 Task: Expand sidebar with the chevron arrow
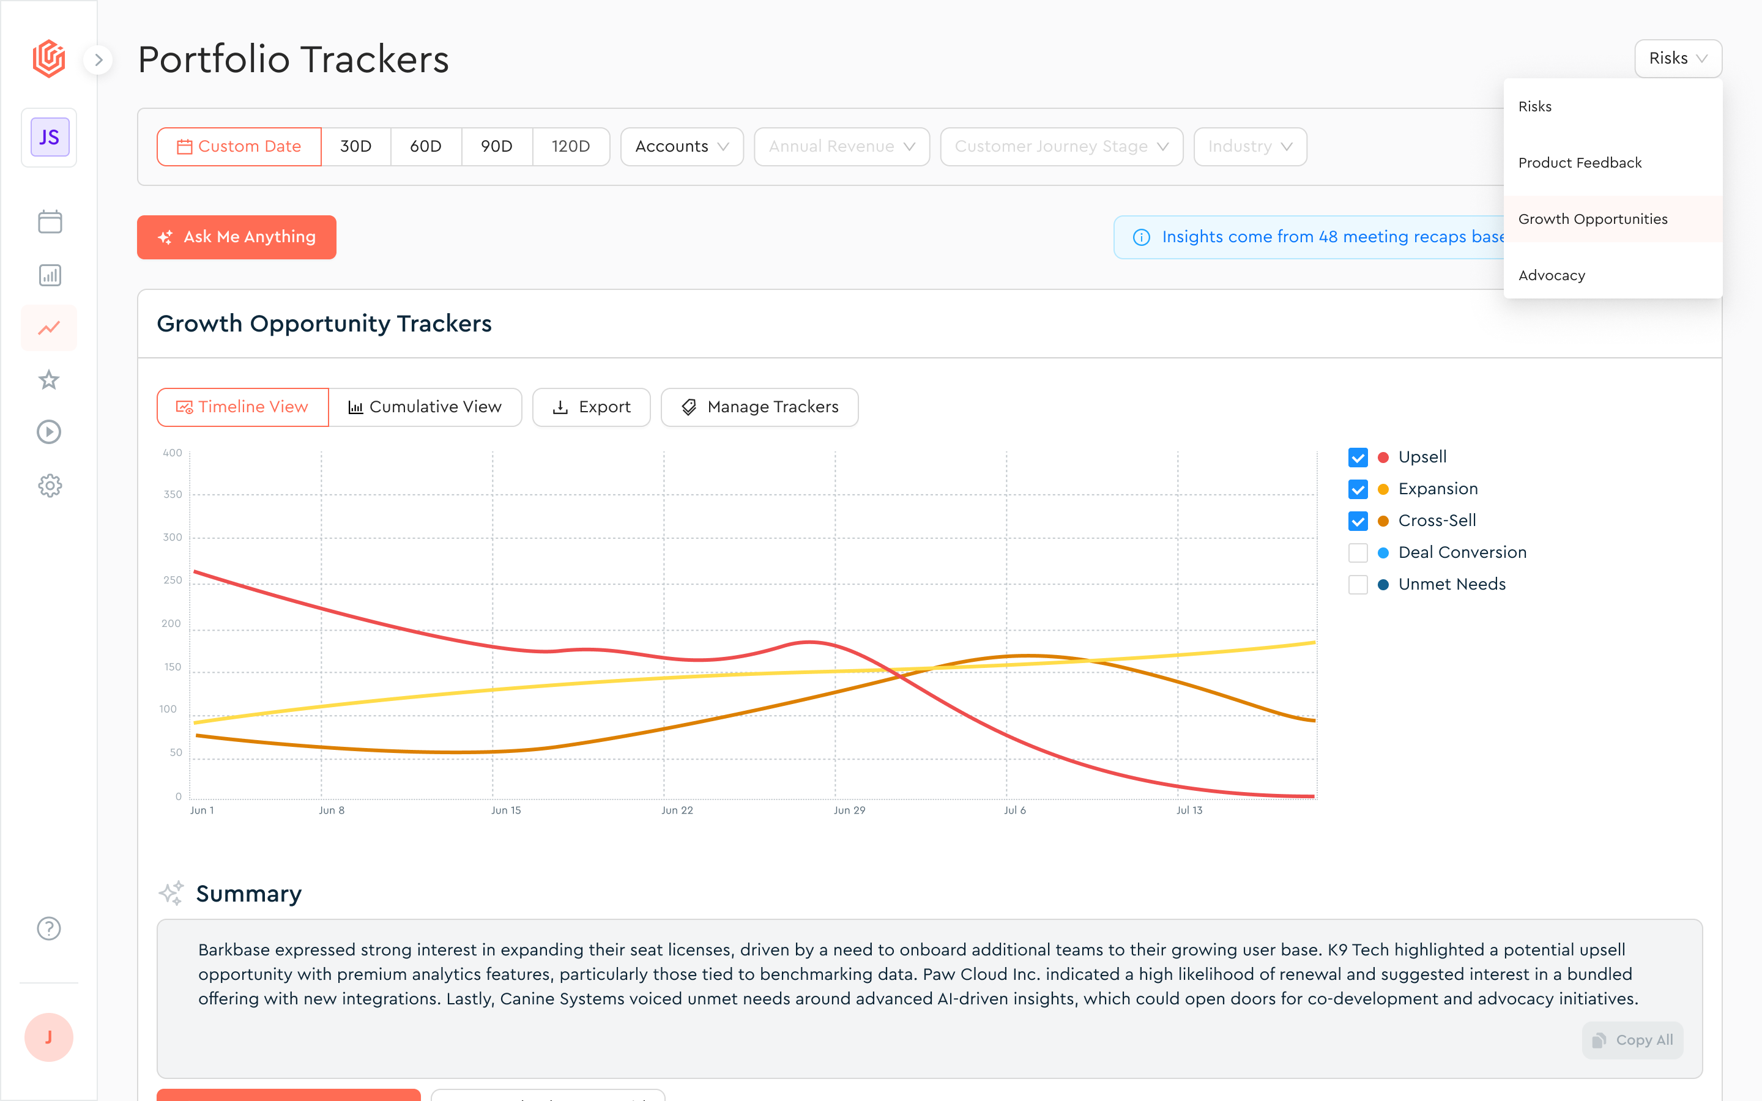99,60
